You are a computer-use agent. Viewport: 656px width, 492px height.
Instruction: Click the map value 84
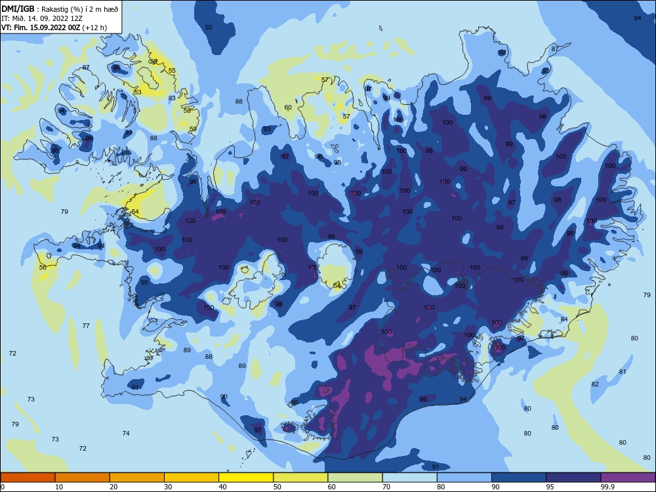[x=564, y=319]
